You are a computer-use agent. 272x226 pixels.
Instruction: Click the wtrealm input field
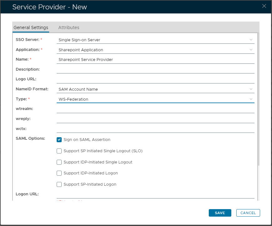click(155, 109)
